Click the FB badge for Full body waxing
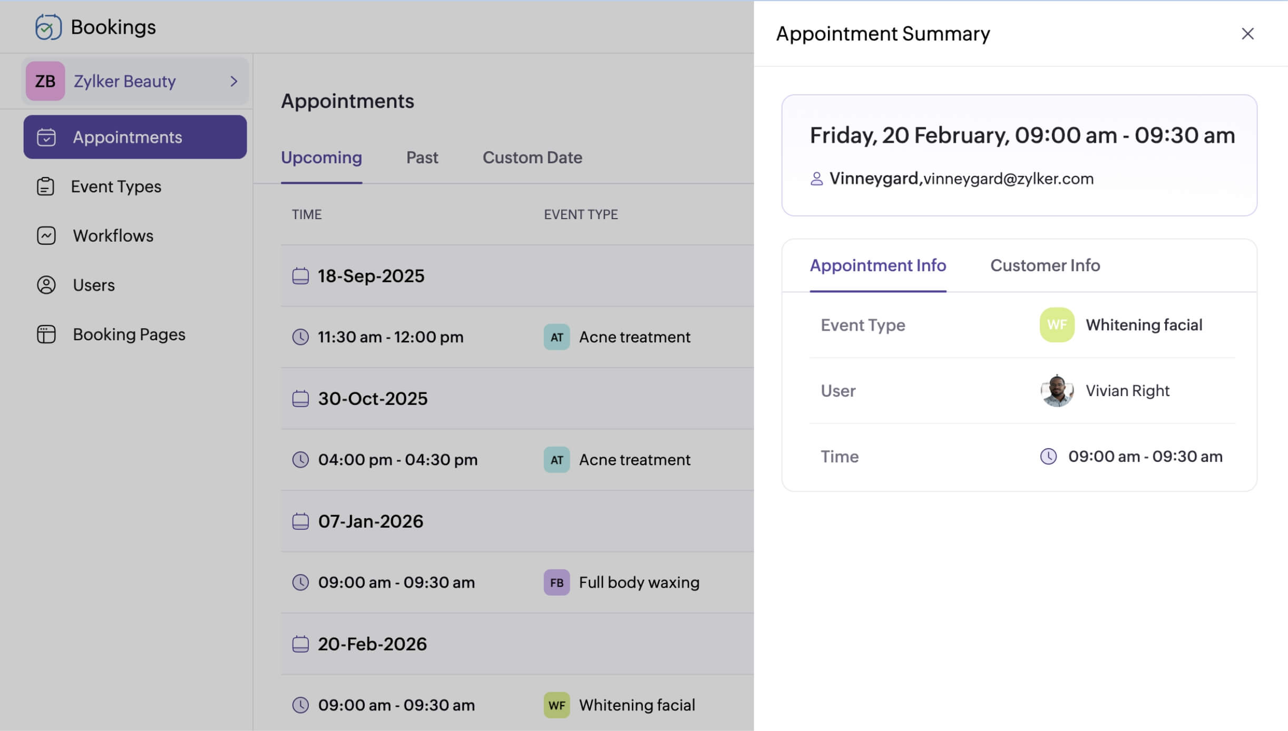This screenshot has width=1288, height=731. pyautogui.click(x=556, y=582)
